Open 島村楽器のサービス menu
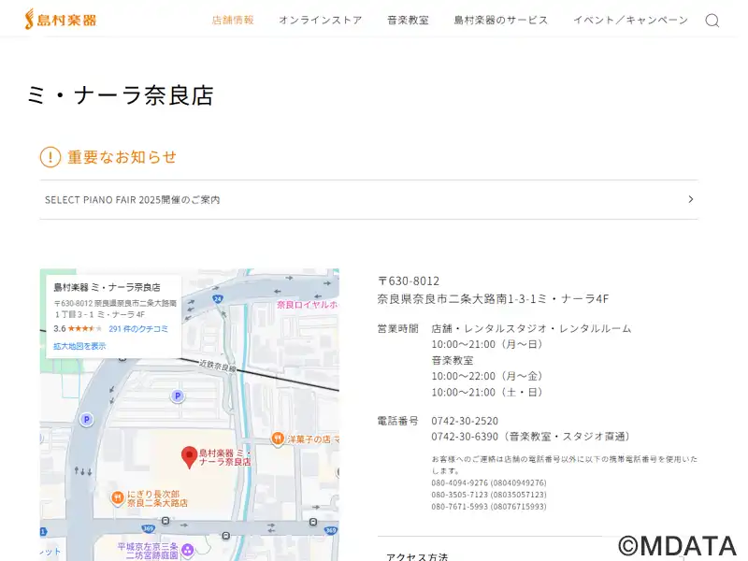 point(501,20)
